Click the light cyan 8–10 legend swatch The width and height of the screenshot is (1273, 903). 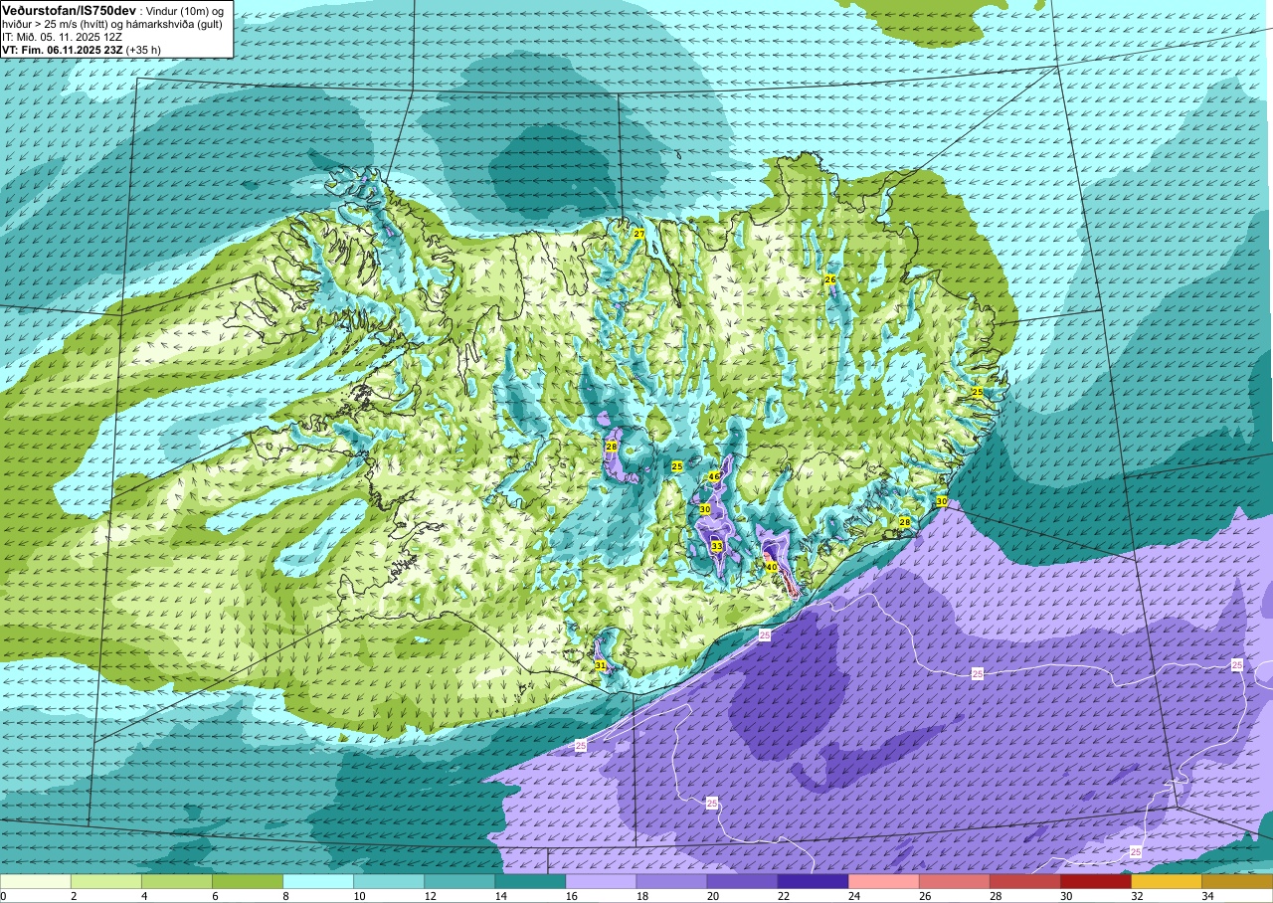tap(318, 881)
